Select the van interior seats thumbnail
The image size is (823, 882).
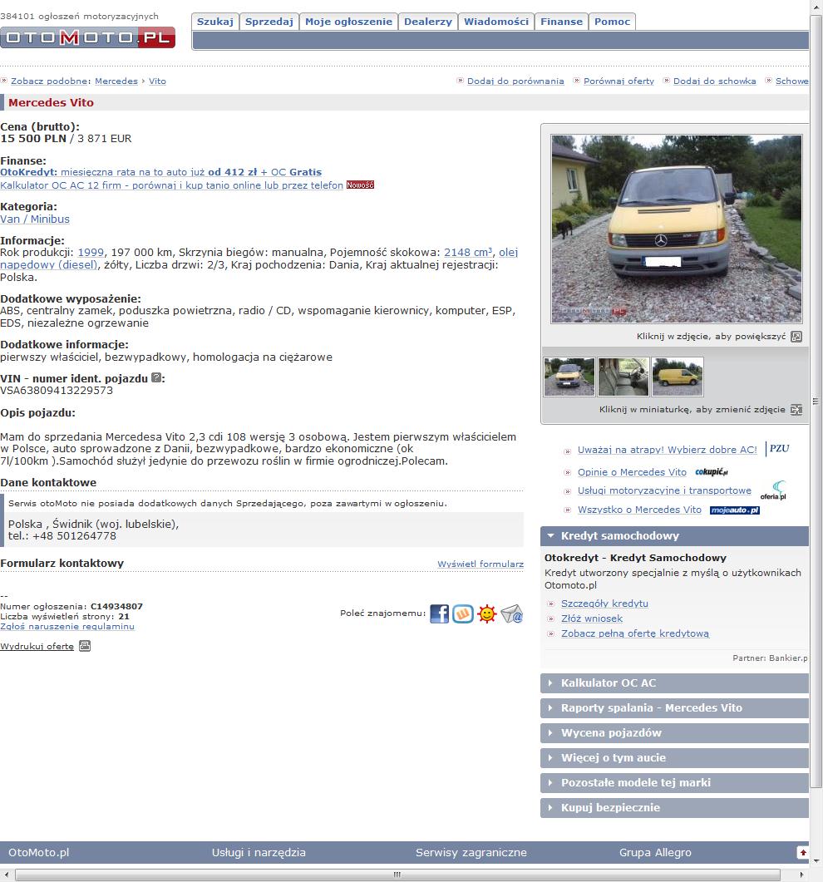623,377
